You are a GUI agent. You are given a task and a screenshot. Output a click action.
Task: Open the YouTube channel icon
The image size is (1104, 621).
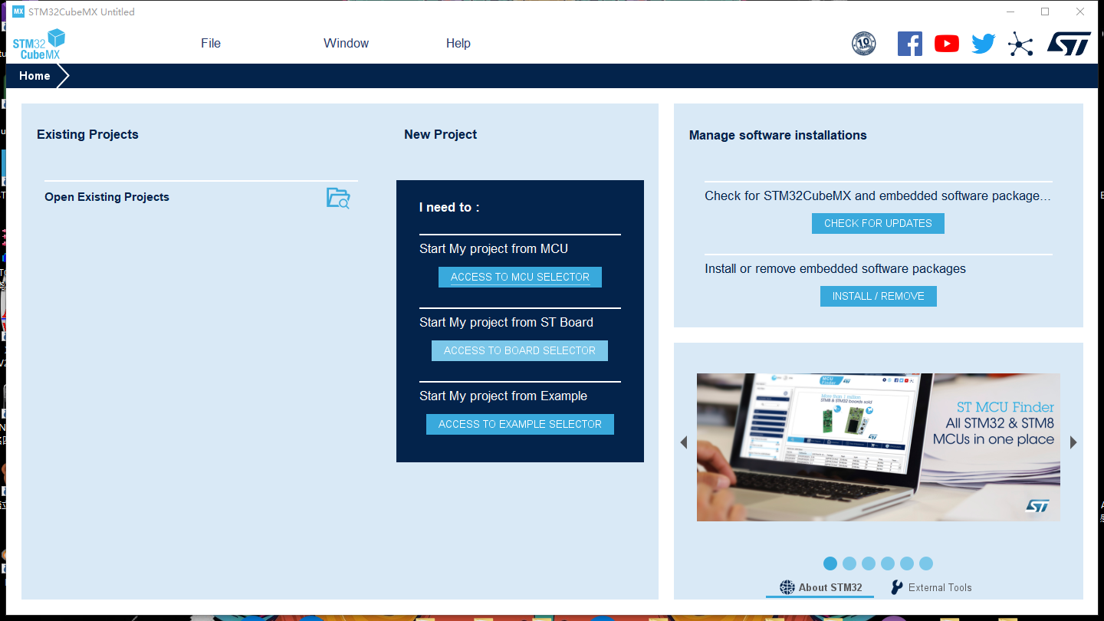tap(947, 44)
